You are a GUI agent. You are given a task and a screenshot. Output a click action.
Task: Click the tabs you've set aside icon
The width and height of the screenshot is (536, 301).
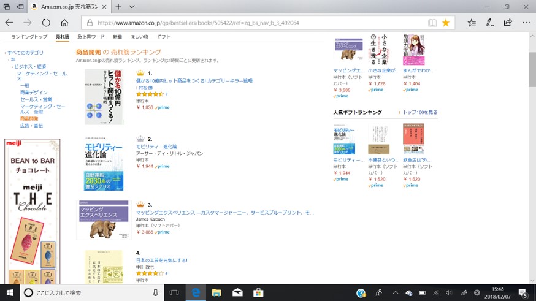click(7, 7)
